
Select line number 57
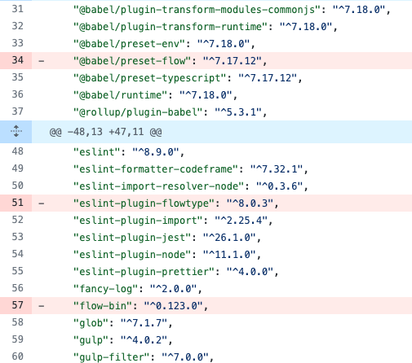(x=17, y=305)
